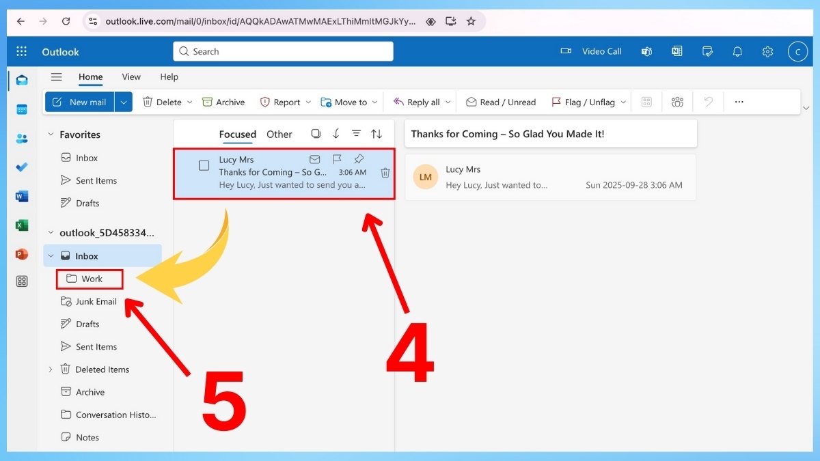Screen dimensions: 820x461
Task: Click the notifications bell icon
Action: click(737, 52)
